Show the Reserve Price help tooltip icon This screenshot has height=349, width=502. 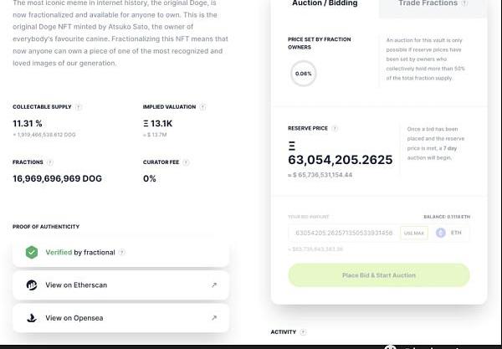335,129
